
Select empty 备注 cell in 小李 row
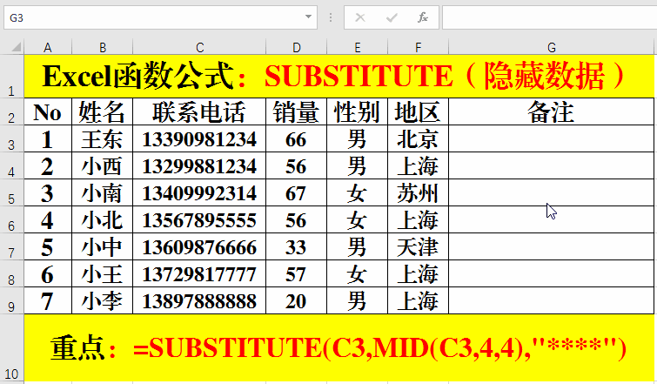552,300
